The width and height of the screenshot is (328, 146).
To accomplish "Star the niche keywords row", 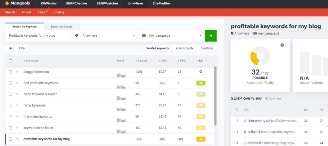I will tap(17, 106).
